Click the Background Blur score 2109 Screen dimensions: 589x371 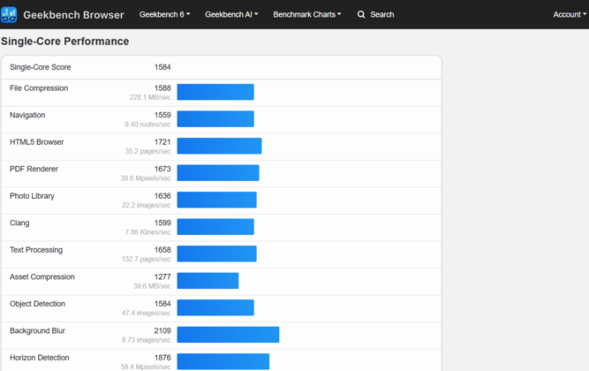[x=162, y=330]
